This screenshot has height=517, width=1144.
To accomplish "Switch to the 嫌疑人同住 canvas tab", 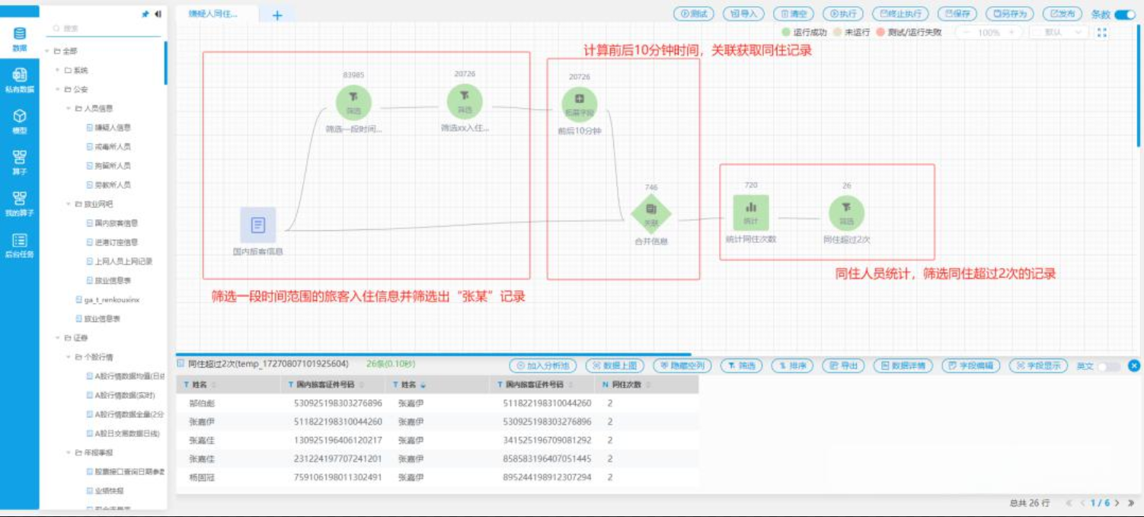I will pos(215,14).
